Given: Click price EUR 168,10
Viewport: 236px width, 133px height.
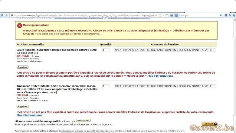Looking at the screenshot, I should pyautogui.click(x=23, y=56).
